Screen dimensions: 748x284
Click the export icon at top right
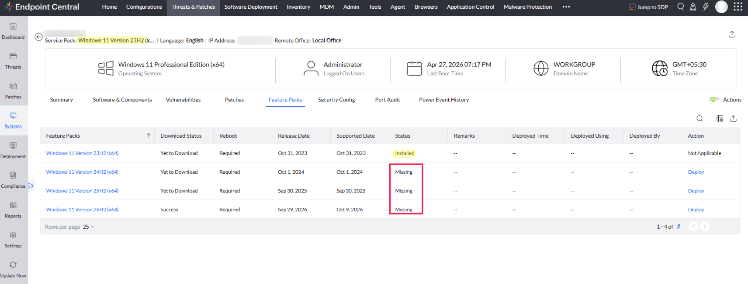point(732,34)
